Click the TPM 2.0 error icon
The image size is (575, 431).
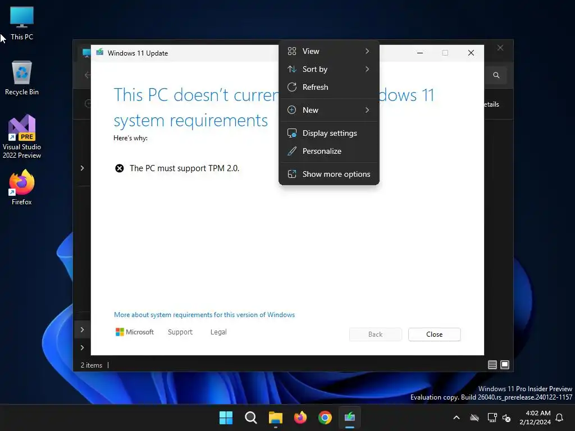point(120,168)
